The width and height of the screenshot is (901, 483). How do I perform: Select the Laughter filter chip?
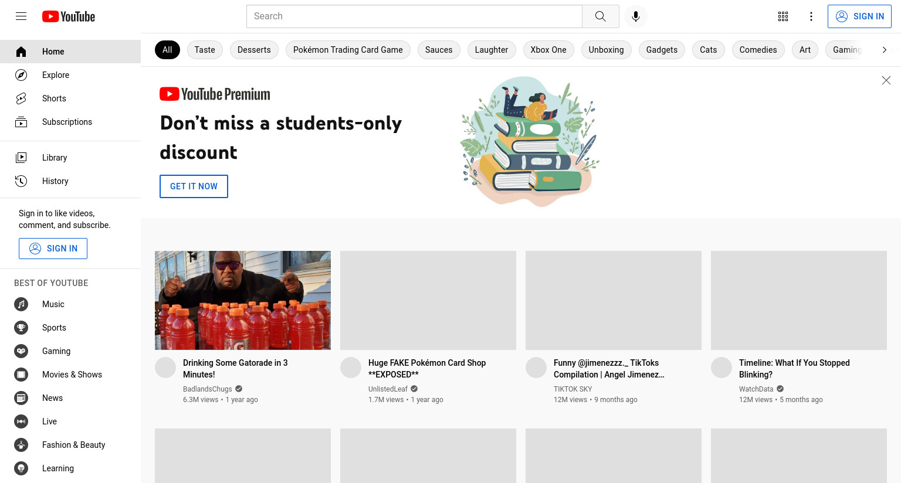click(x=492, y=50)
